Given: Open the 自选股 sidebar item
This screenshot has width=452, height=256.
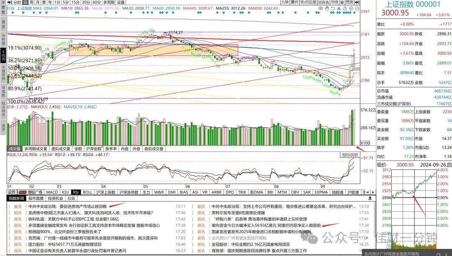Looking at the screenshot, I should (3, 91).
